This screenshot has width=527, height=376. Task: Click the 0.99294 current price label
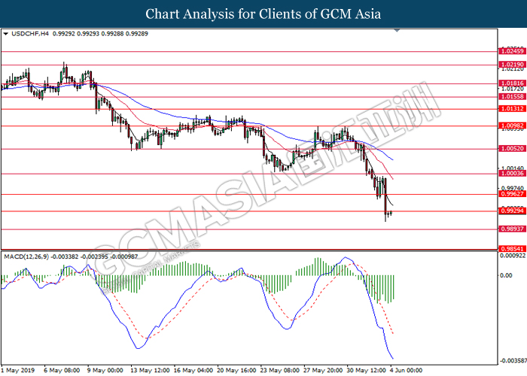pyautogui.click(x=512, y=211)
